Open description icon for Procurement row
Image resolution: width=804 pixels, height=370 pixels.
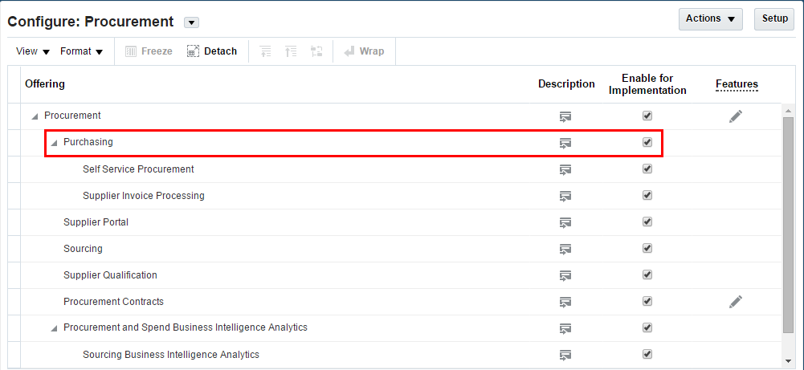click(x=565, y=116)
